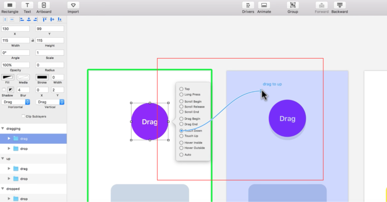
Task: Open the Animate panel
Action: pos(264,8)
